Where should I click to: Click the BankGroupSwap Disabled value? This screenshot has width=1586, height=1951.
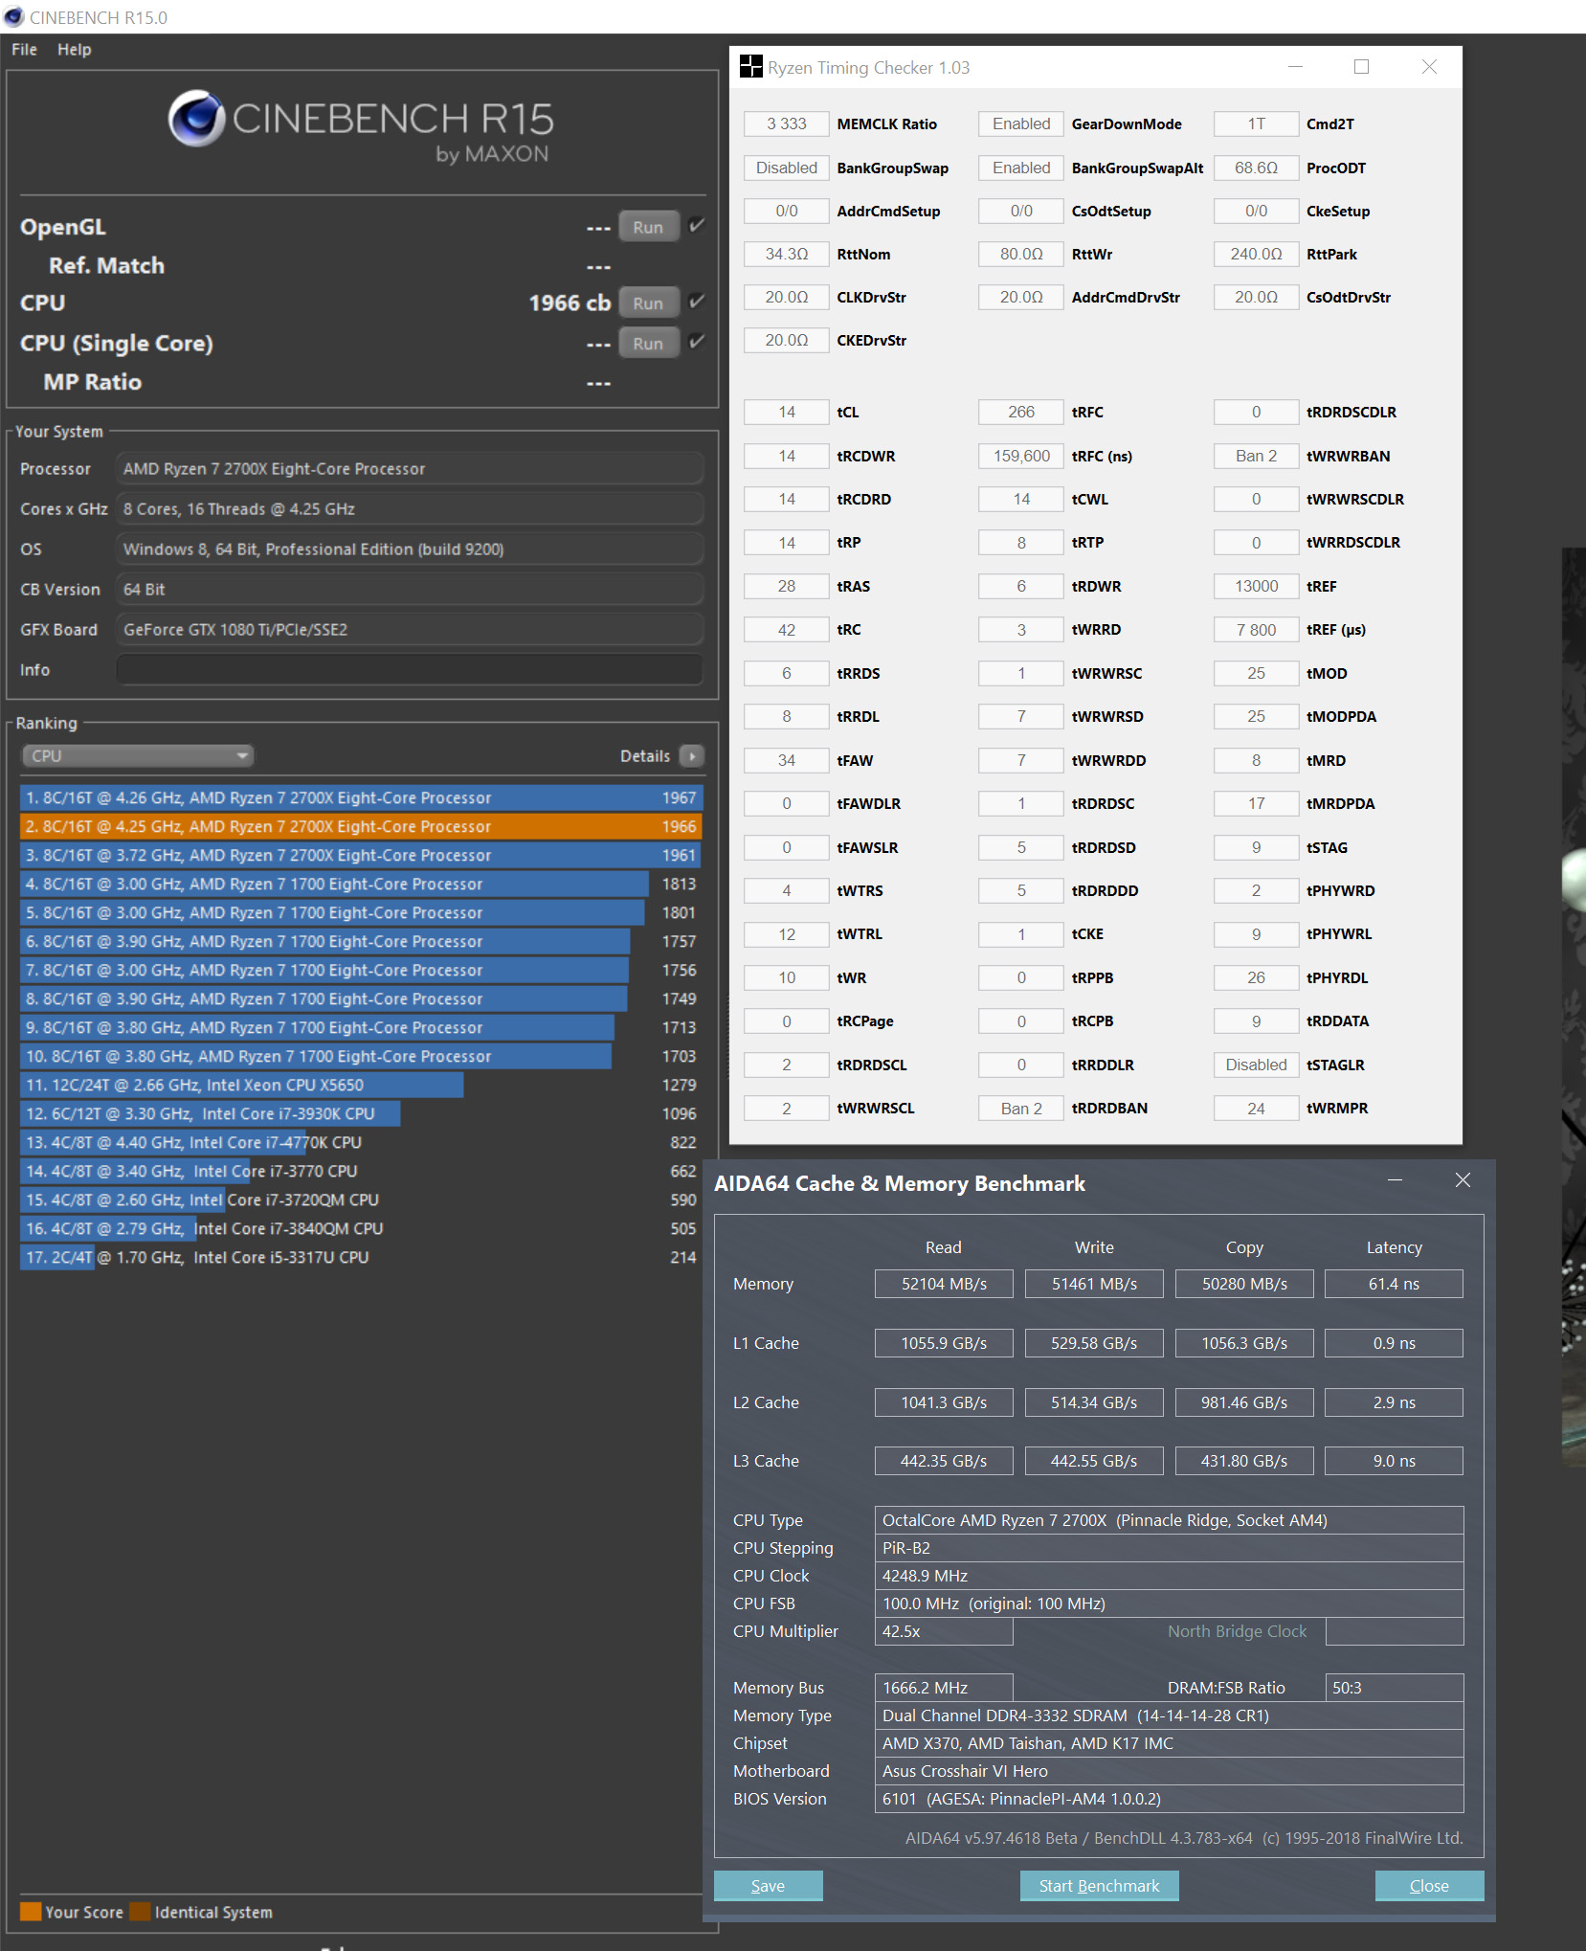click(x=787, y=168)
